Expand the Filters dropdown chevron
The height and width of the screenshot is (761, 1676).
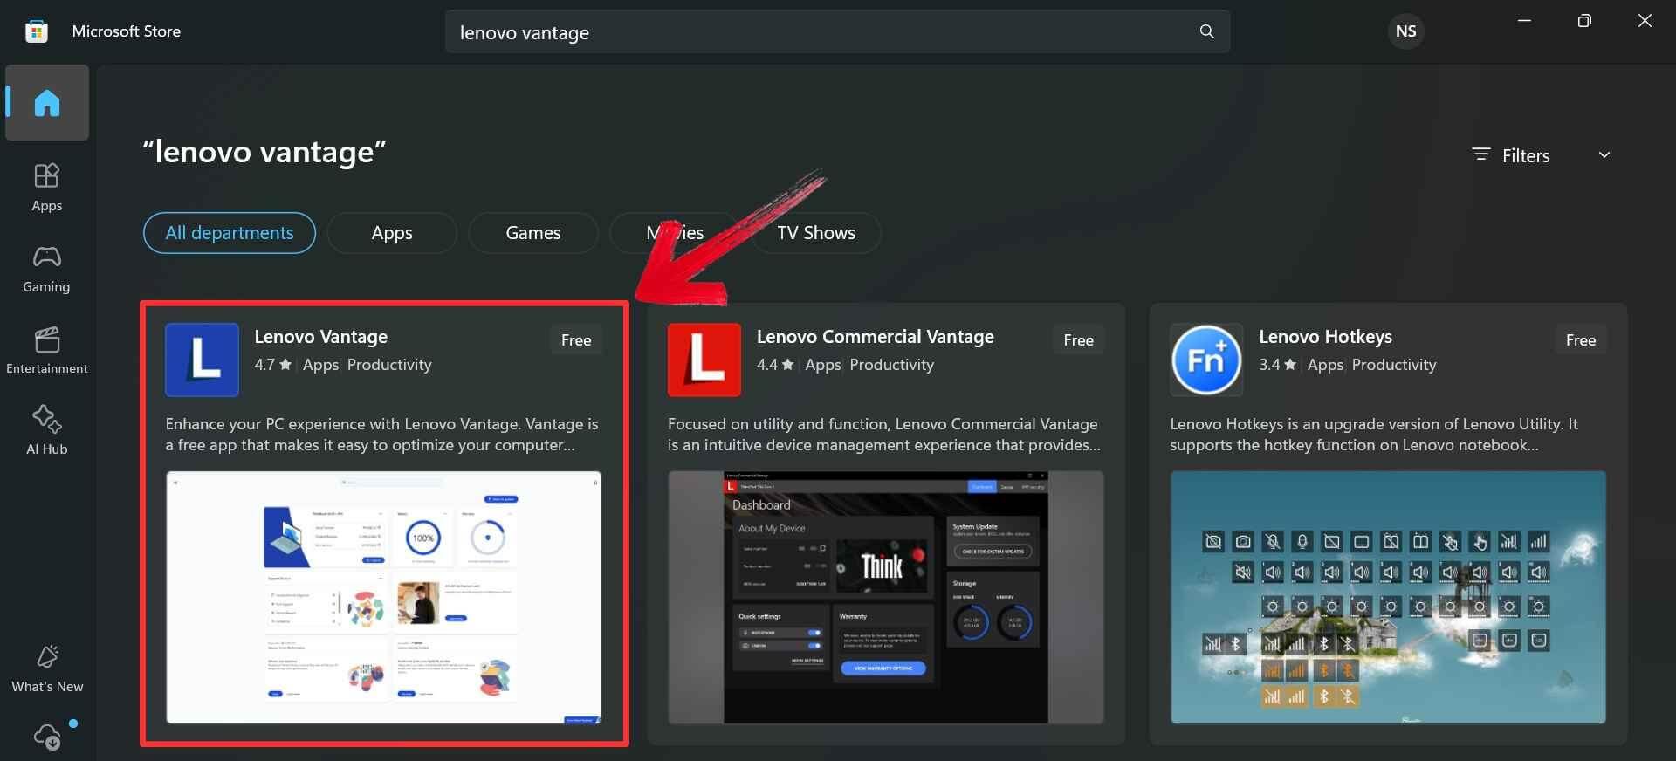pyautogui.click(x=1604, y=154)
